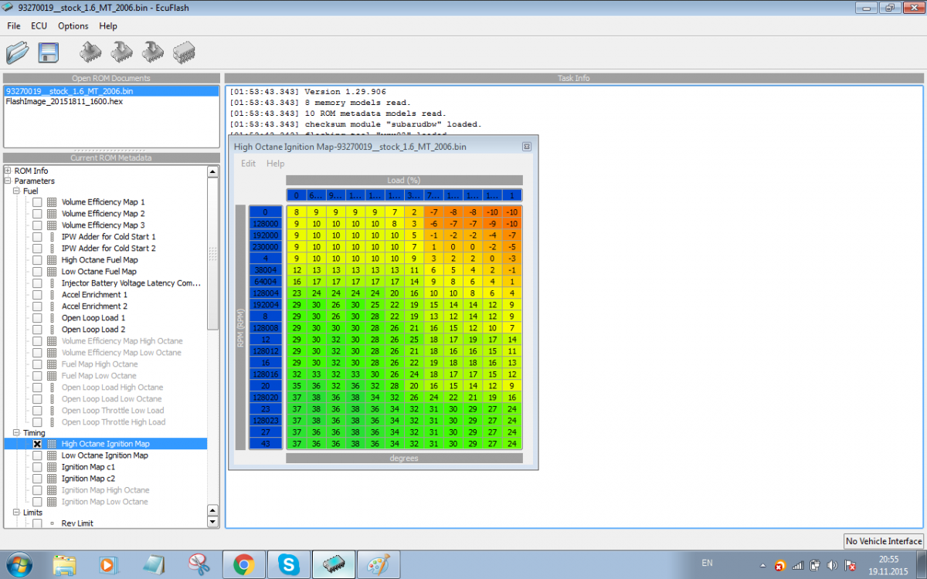The height and width of the screenshot is (579, 927).
Task: Click table icon beside Ignition Map c2
Action: click(53, 479)
